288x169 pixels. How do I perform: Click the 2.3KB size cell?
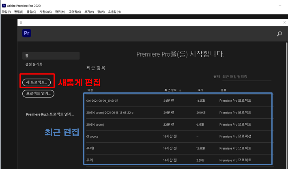click(x=200, y=160)
